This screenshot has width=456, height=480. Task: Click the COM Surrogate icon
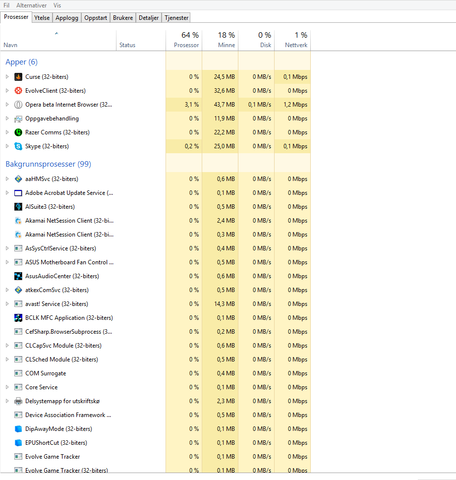[x=18, y=373]
